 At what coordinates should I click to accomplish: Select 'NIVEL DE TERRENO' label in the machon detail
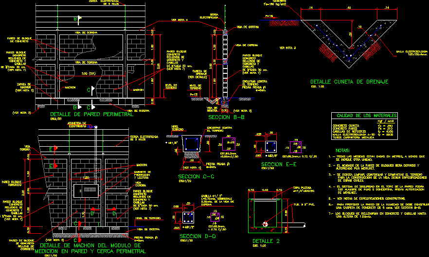148,218
